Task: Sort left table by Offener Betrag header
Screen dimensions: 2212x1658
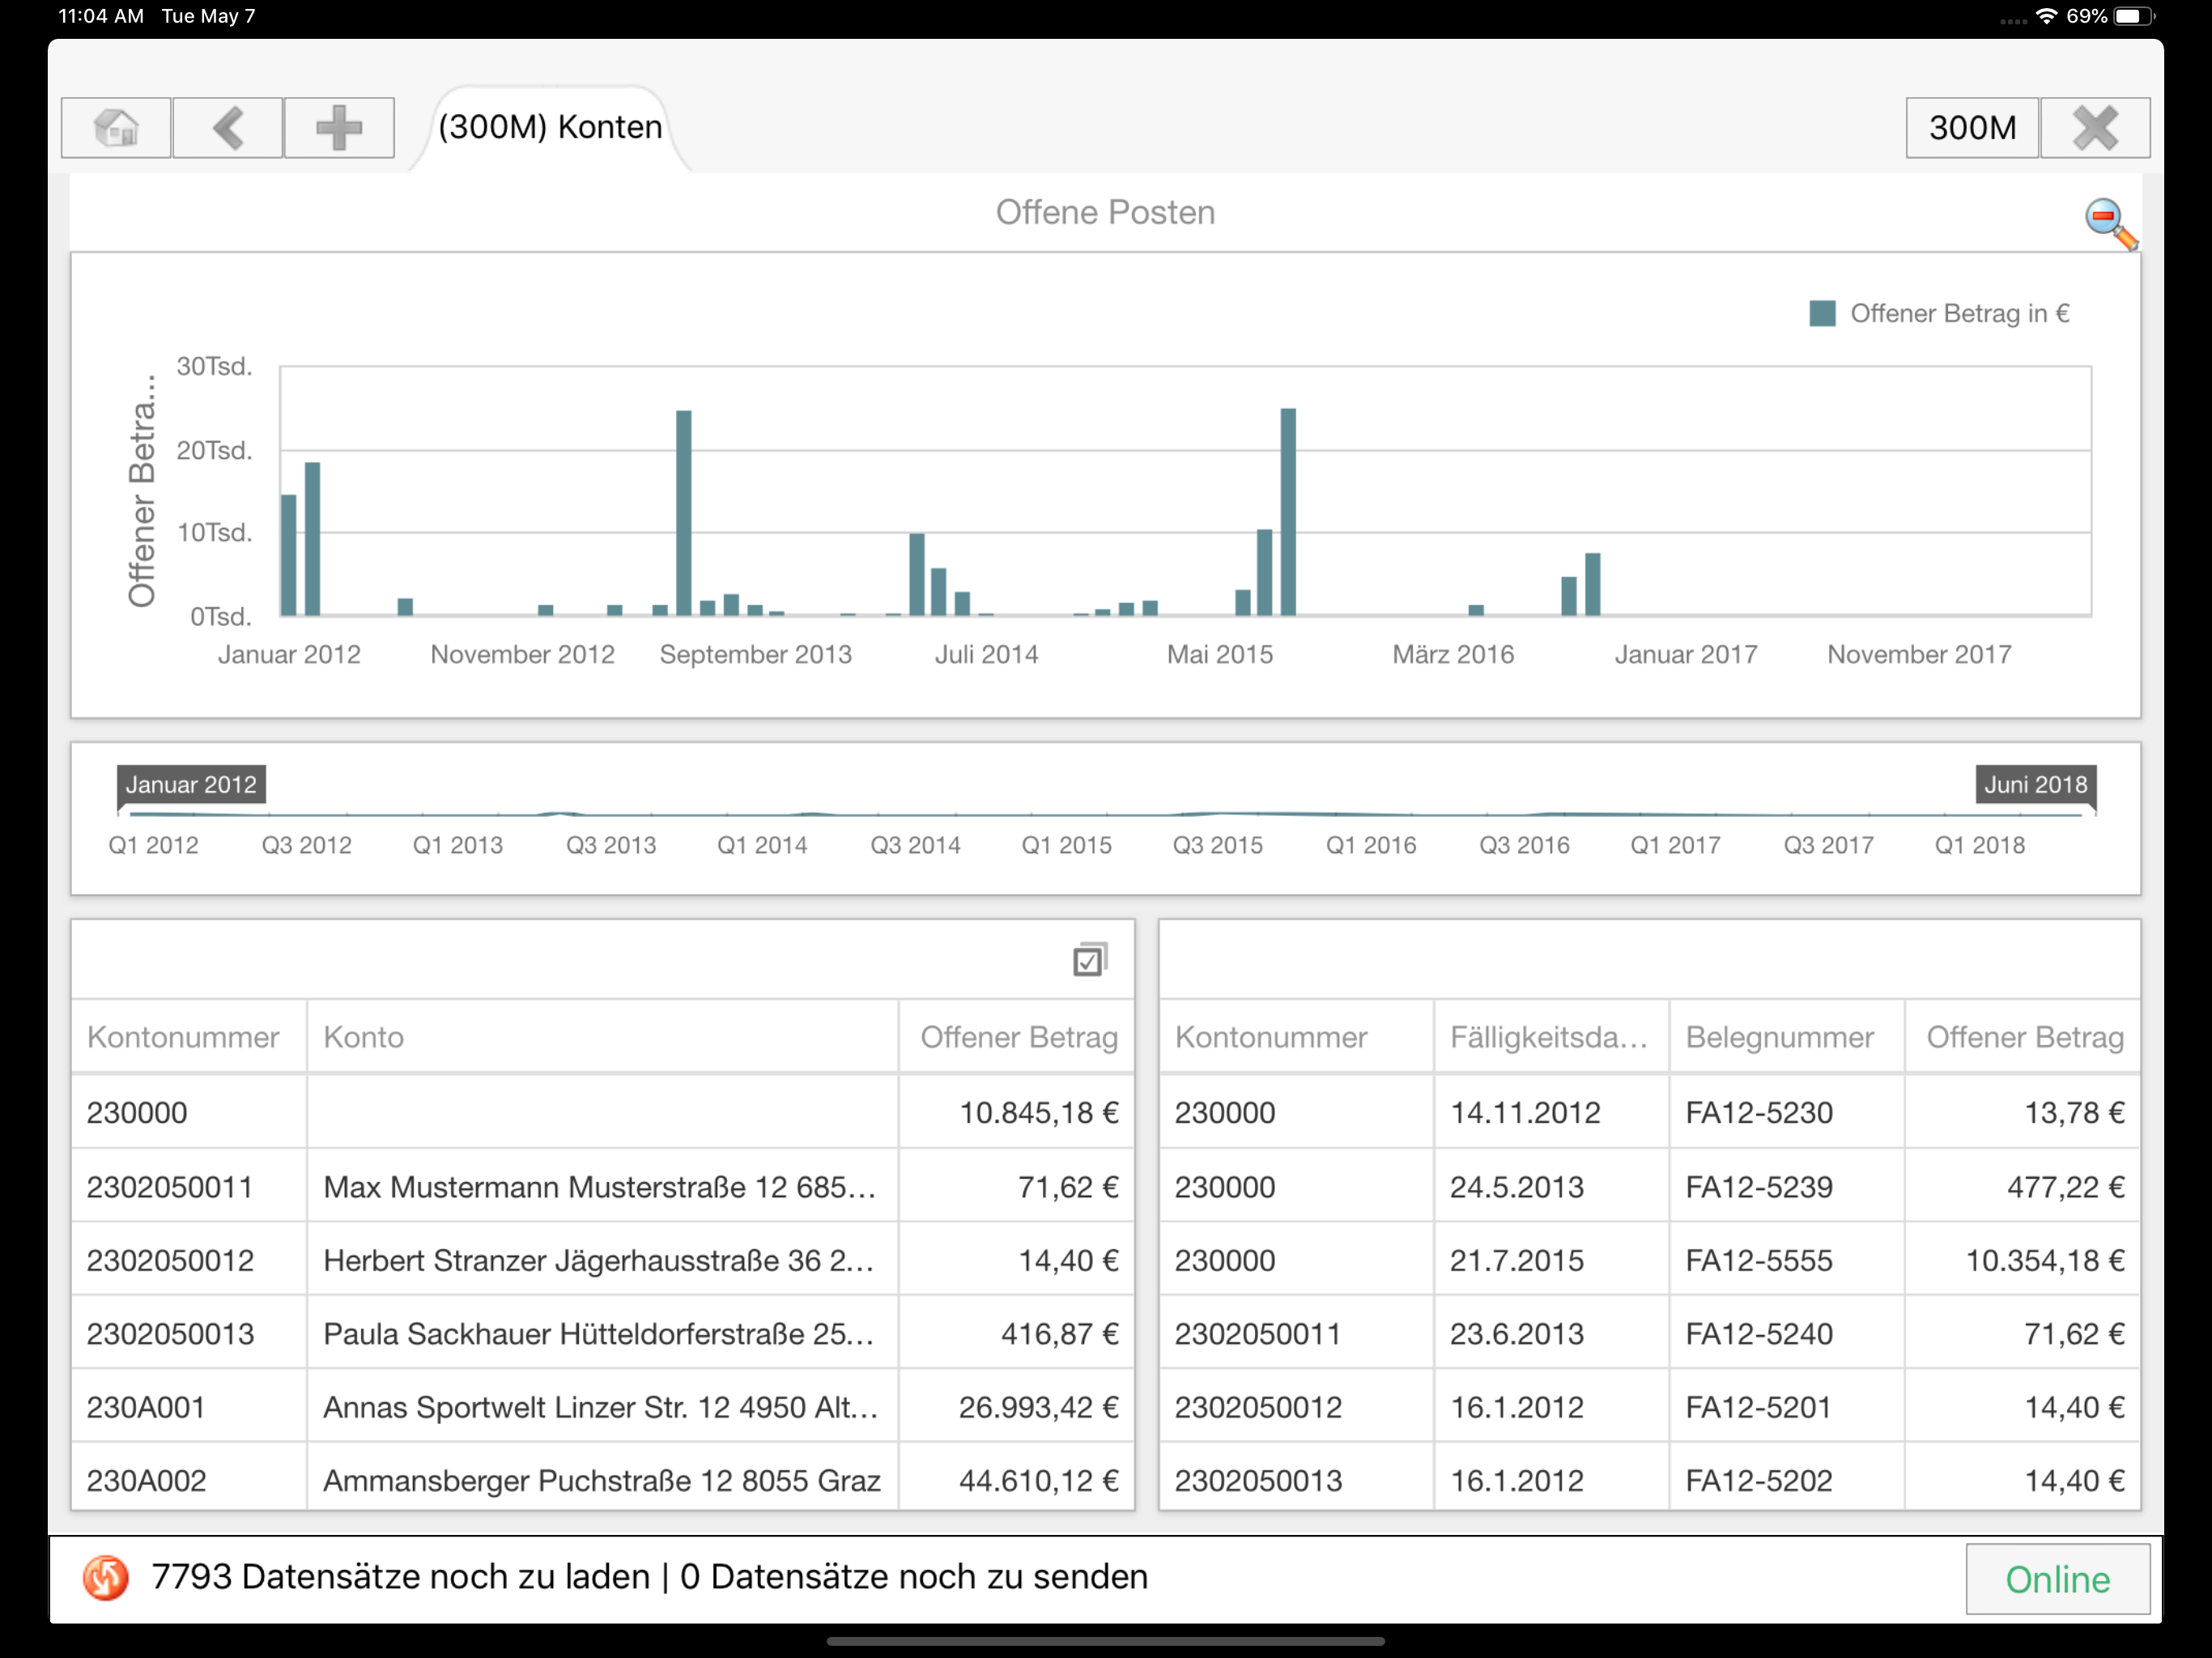Action: [x=1017, y=1037]
